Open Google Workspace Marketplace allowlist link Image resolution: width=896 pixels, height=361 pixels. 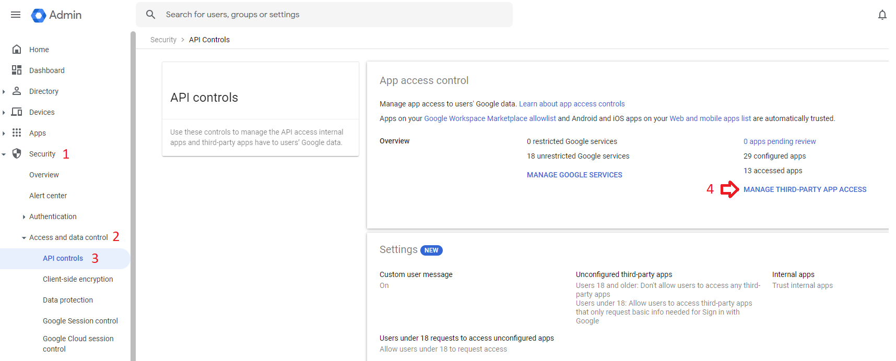tap(490, 118)
